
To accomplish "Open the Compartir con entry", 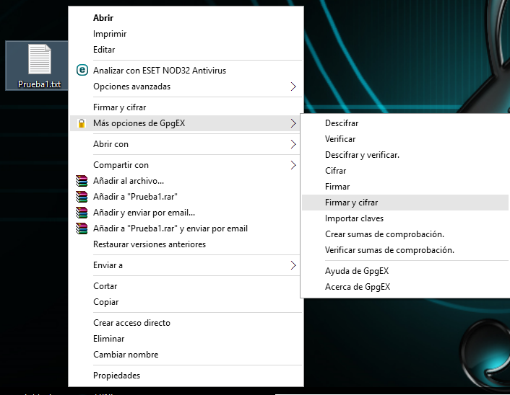I will [186, 165].
